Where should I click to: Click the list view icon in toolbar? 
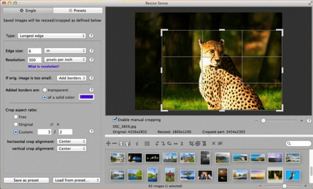click(x=147, y=144)
